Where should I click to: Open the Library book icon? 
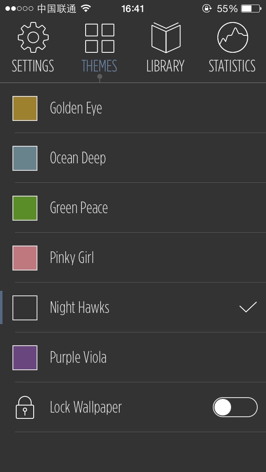pos(166,38)
